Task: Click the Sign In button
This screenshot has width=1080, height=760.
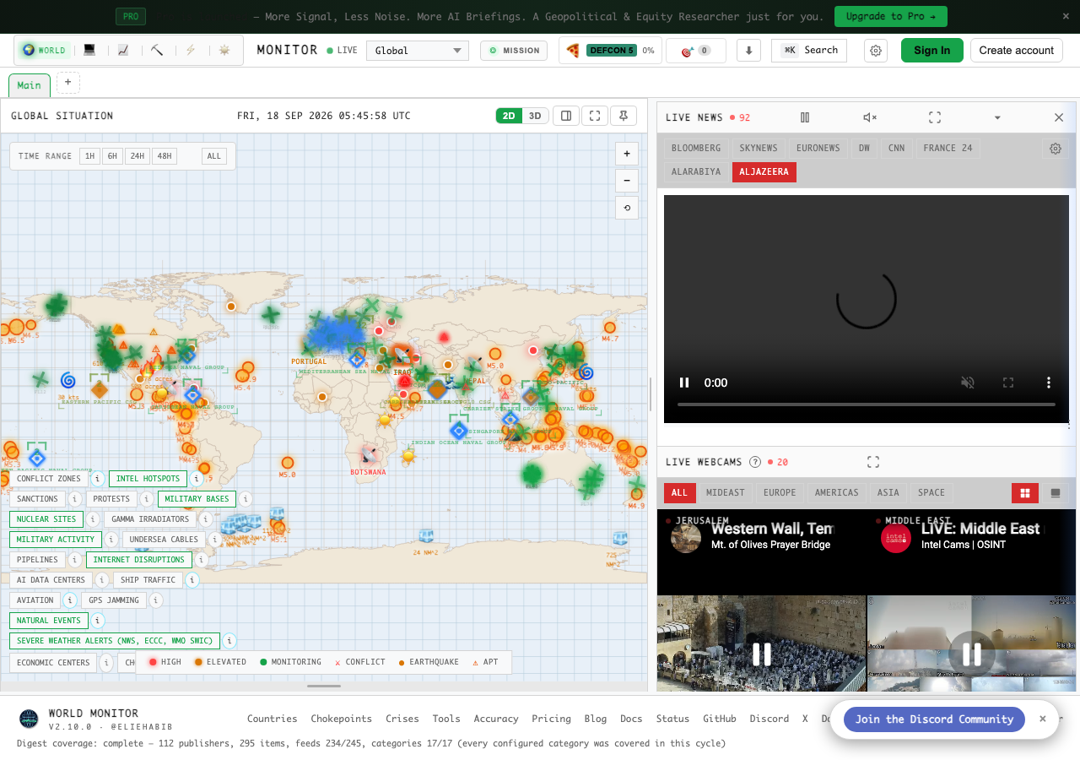Action: [x=931, y=51]
